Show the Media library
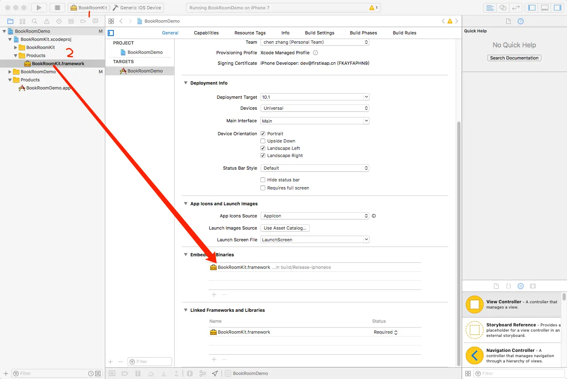The image size is (567, 379). [x=533, y=286]
